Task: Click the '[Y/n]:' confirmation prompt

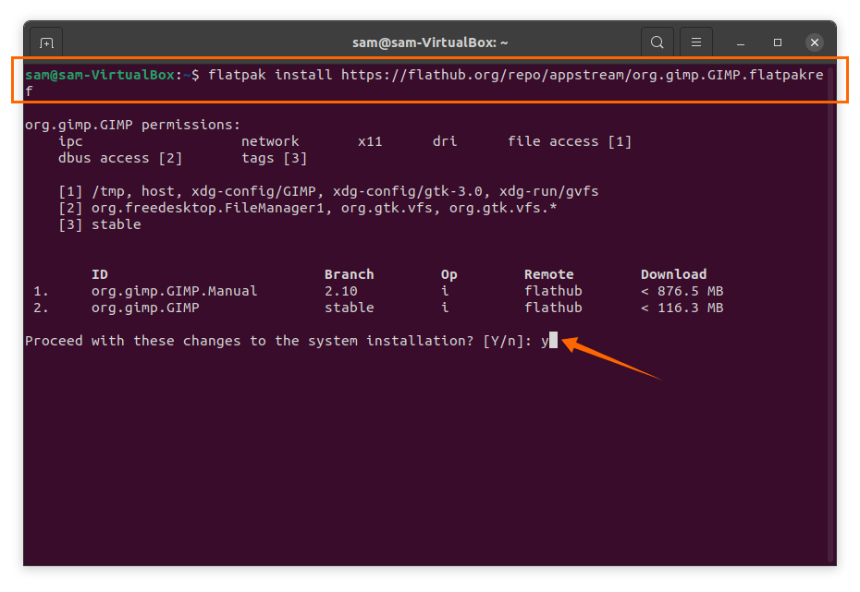Action: click(508, 341)
